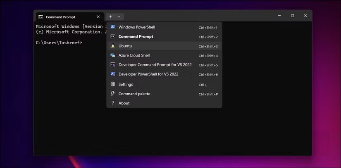Open the About entry
Image resolution: width=341 pixels, height=168 pixels.
click(164, 103)
